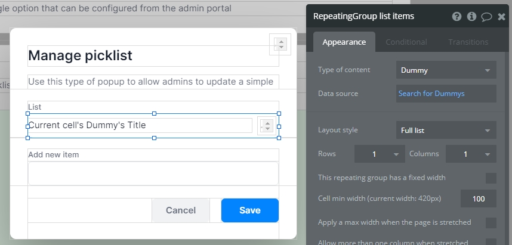
Task: Close the RepeatingGroup property editor panel
Action: (501, 17)
